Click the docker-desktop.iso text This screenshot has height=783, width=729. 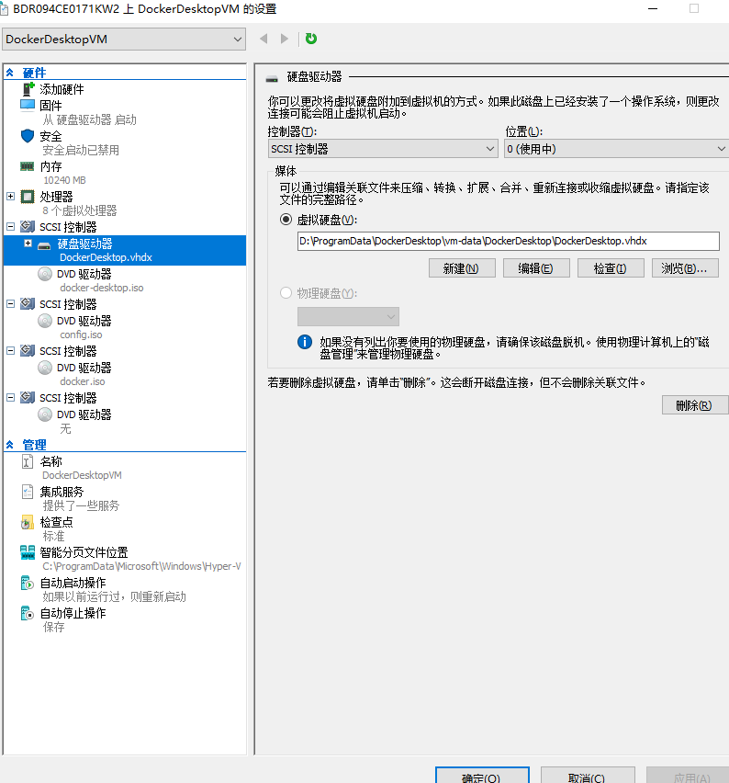pos(102,288)
